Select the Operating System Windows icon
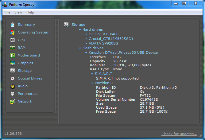Screen dimensions: 205x140 tap(13, 32)
